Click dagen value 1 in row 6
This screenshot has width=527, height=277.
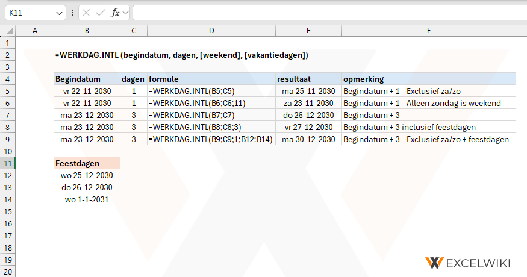(134, 103)
